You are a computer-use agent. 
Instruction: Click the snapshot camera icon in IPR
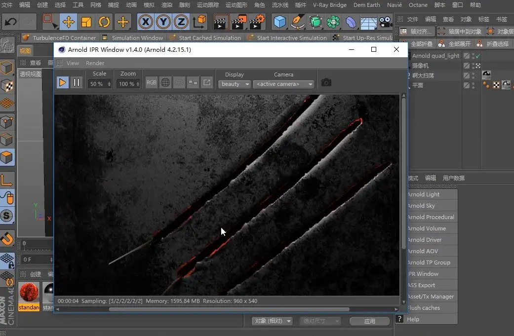pos(326,82)
